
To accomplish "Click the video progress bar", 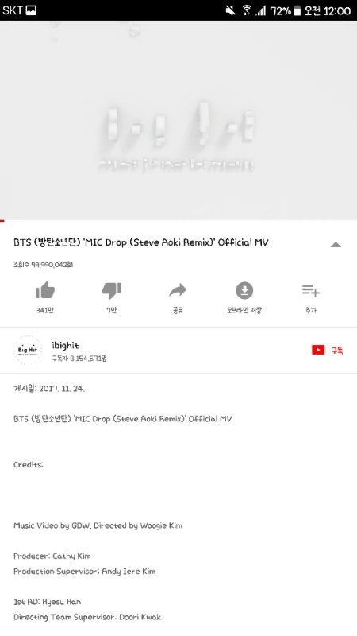I will (x=178, y=221).
